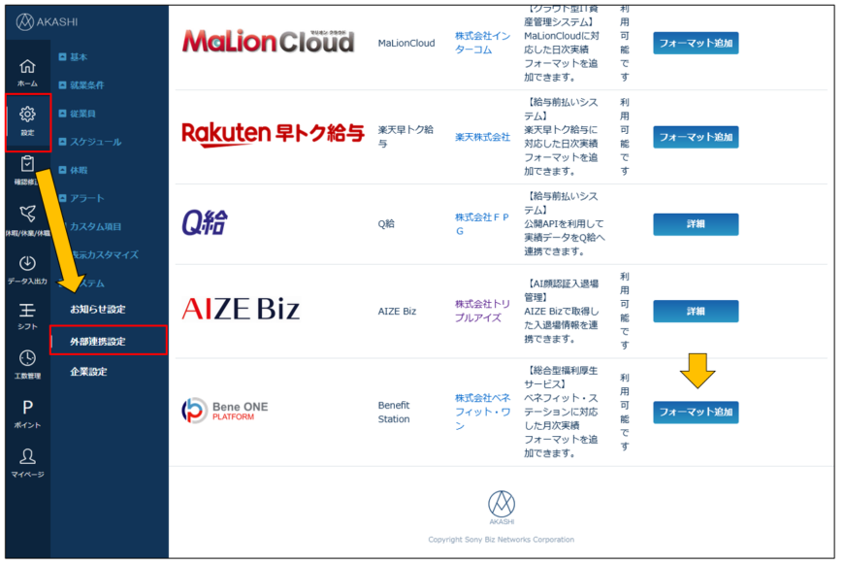Expand the 基本 settings section
Viewport: 844px width, 564px height.
[x=73, y=57]
